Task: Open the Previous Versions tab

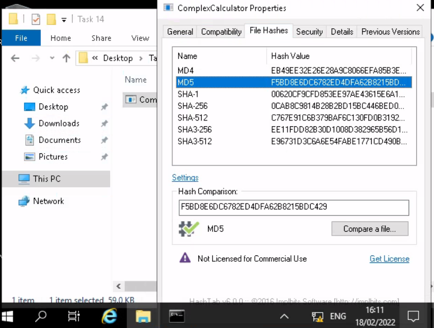Action: pos(390,32)
